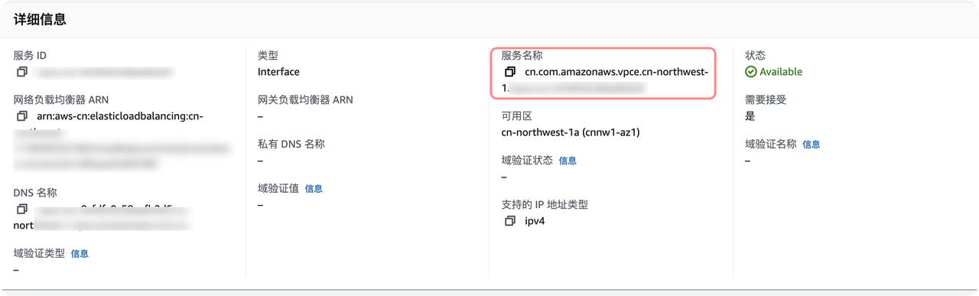
Task: Open 信息 link beside 域验证名称
Action: (811, 144)
